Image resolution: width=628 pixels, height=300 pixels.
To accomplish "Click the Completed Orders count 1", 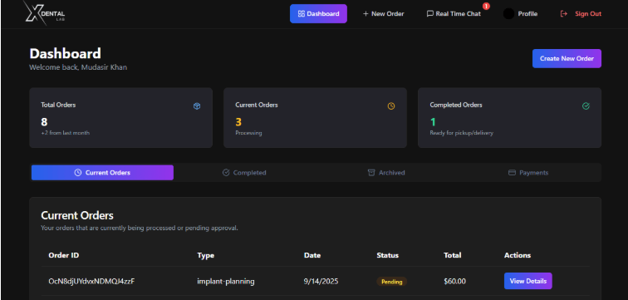I will click(x=433, y=122).
